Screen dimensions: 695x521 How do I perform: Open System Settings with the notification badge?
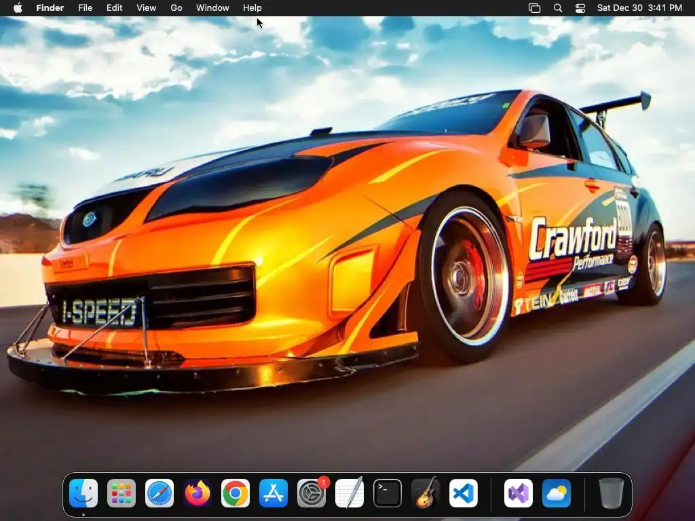coord(312,493)
